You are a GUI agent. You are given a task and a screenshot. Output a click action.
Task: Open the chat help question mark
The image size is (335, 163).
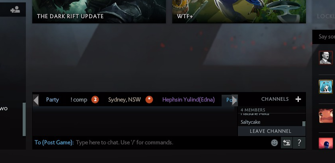point(299,142)
